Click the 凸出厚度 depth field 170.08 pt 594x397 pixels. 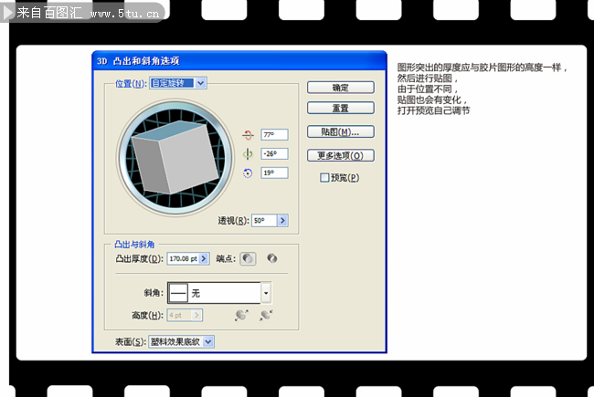click(x=183, y=258)
